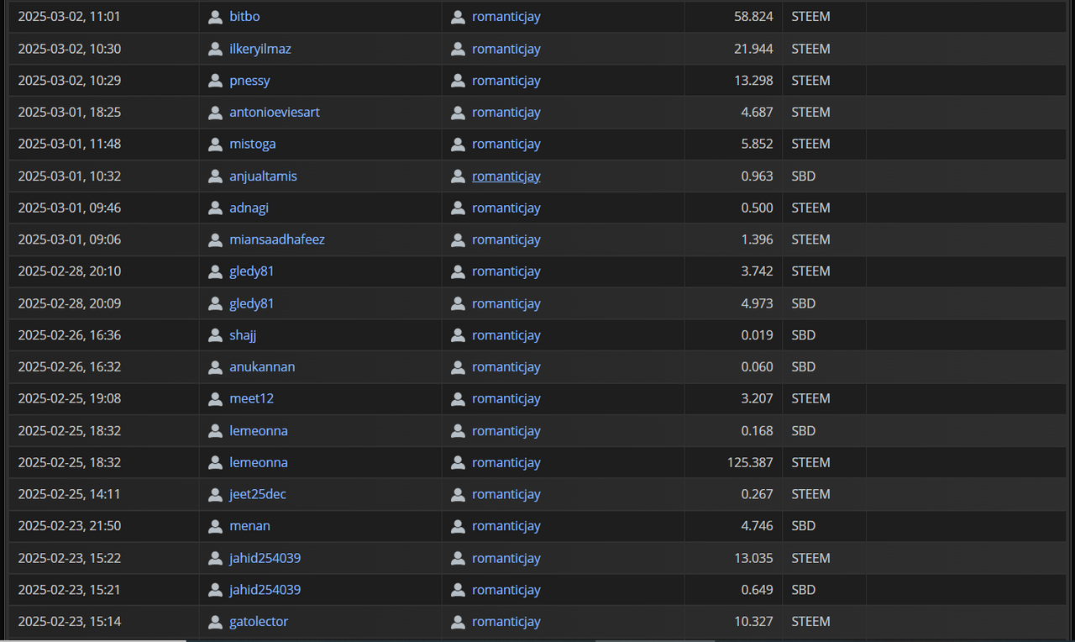
Task: Open the romanticjay link in the pnessy row
Action: 506,81
